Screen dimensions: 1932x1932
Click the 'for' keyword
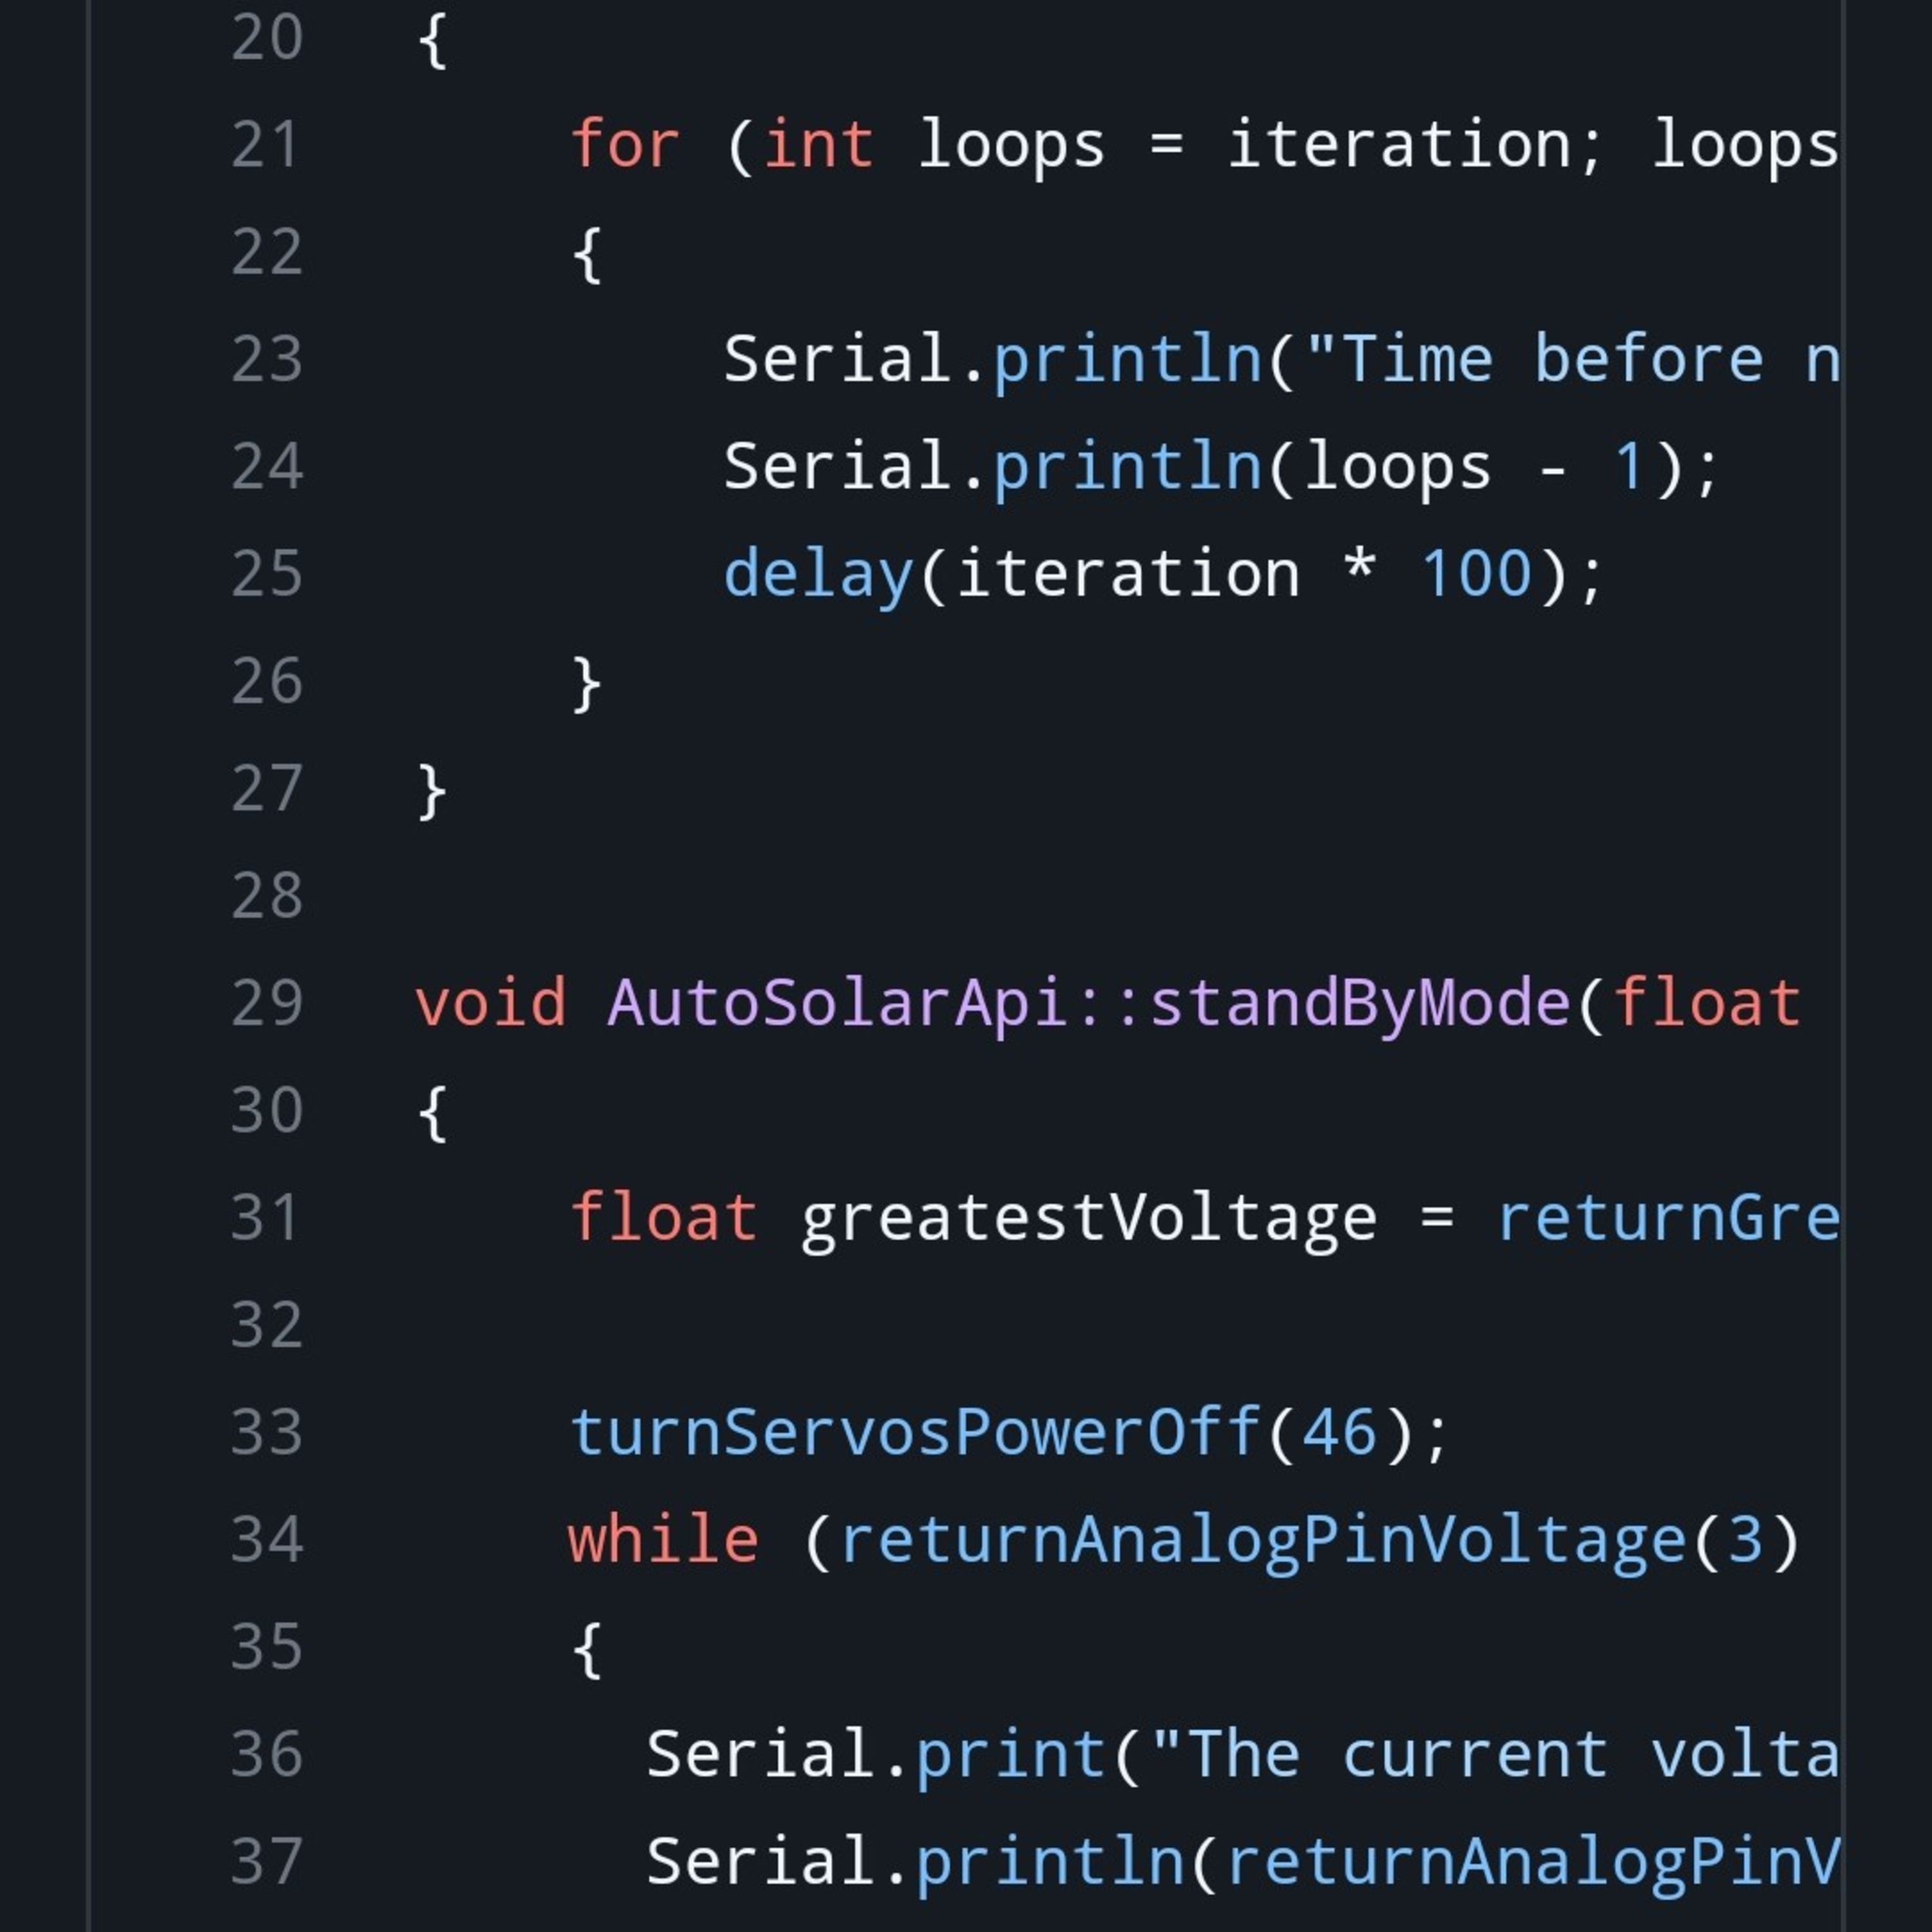[x=625, y=145]
